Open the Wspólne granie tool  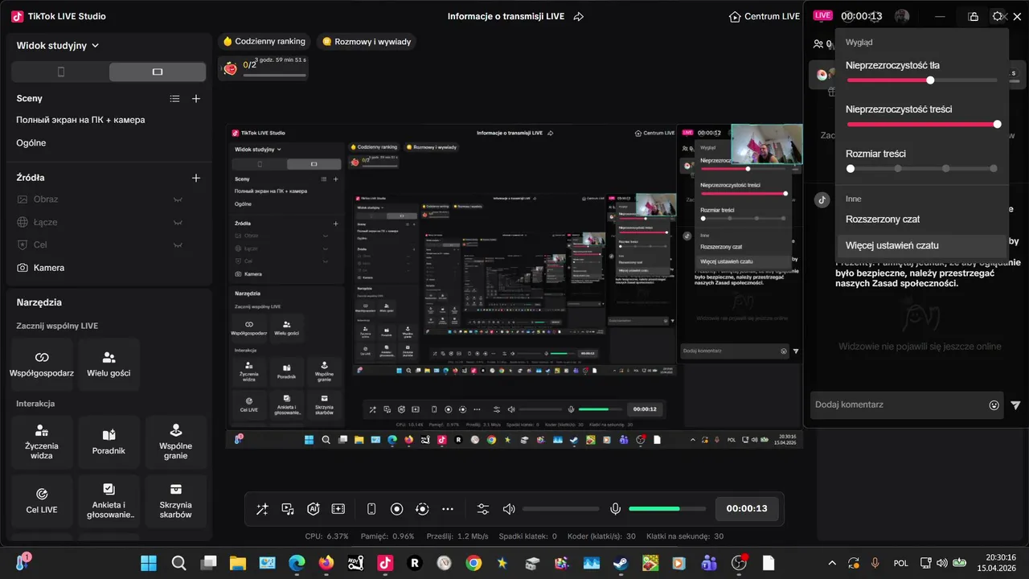coord(176,442)
